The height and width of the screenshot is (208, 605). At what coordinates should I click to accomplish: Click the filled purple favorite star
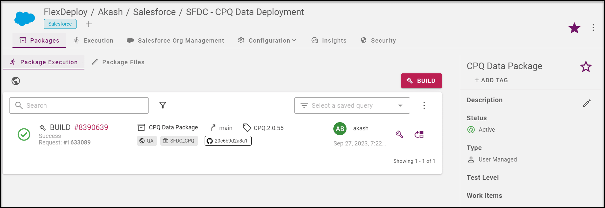pyautogui.click(x=574, y=28)
